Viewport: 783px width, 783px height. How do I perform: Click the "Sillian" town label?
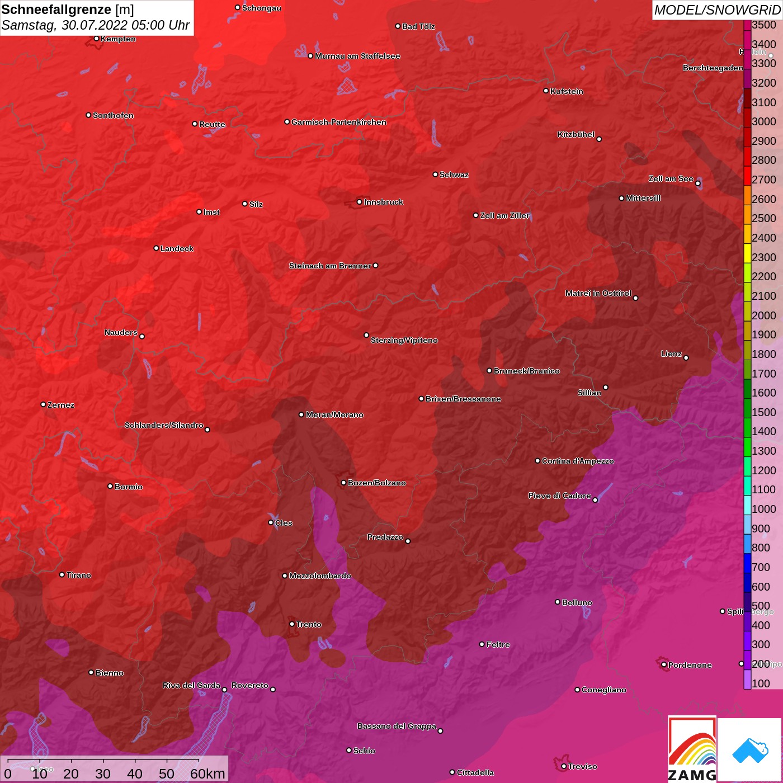[x=589, y=393]
